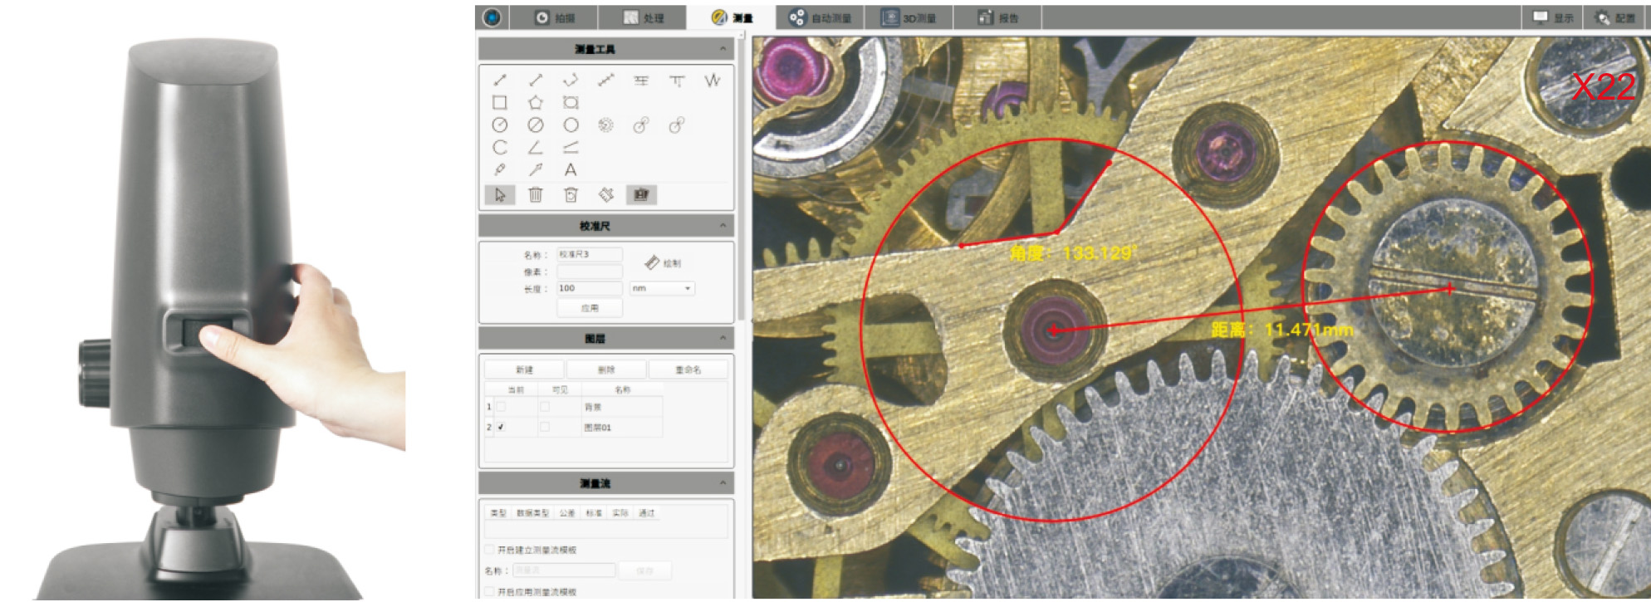Open the 3D测量 tab
This screenshot has height=602, width=1651.
(909, 17)
